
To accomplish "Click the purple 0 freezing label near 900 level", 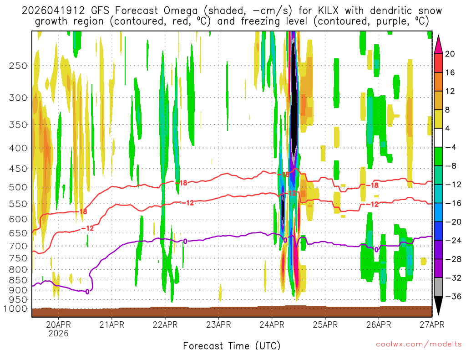I will coord(87,292).
